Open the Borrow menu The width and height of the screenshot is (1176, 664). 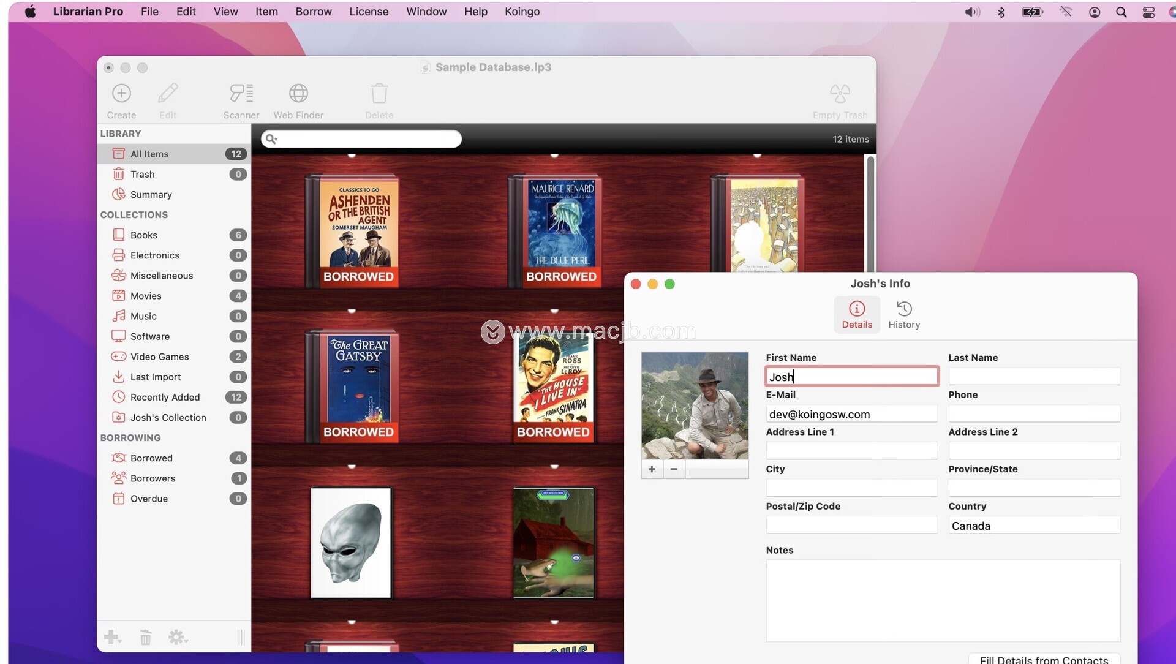click(x=313, y=12)
